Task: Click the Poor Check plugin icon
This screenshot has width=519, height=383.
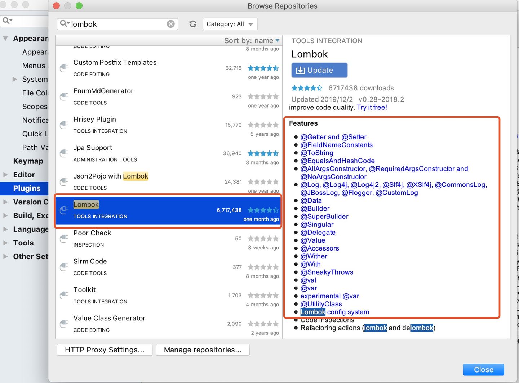Action: point(64,238)
